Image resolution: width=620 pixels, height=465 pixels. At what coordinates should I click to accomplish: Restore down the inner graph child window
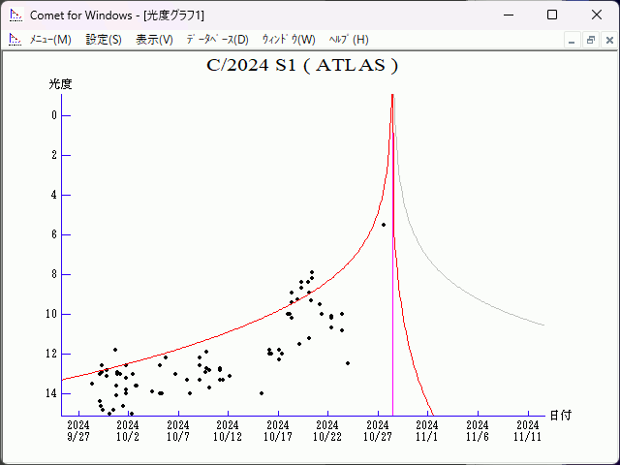[x=590, y=40]
